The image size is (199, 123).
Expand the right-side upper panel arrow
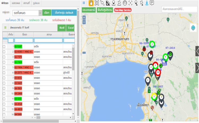click(x=197, y=51)
